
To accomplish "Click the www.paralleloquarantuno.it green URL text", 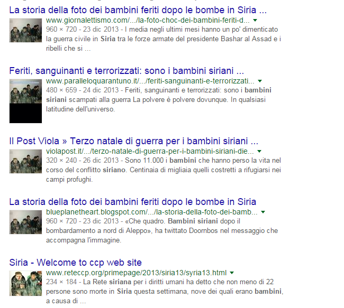I will pos(150,81).
